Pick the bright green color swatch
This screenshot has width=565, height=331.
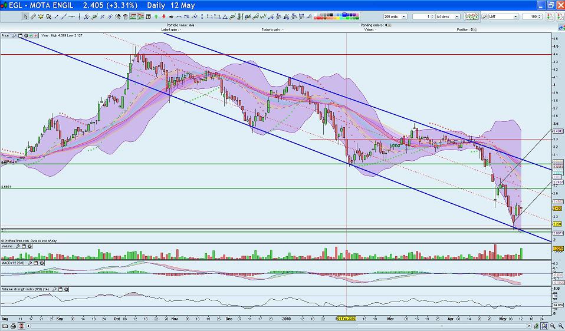[348, 18]
